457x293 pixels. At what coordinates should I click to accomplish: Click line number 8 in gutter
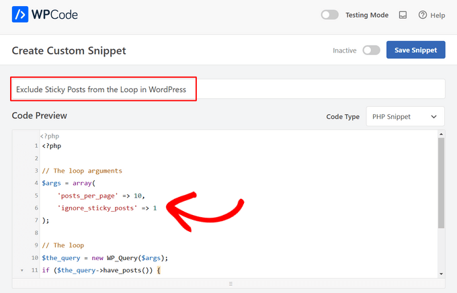coord(36,233)
